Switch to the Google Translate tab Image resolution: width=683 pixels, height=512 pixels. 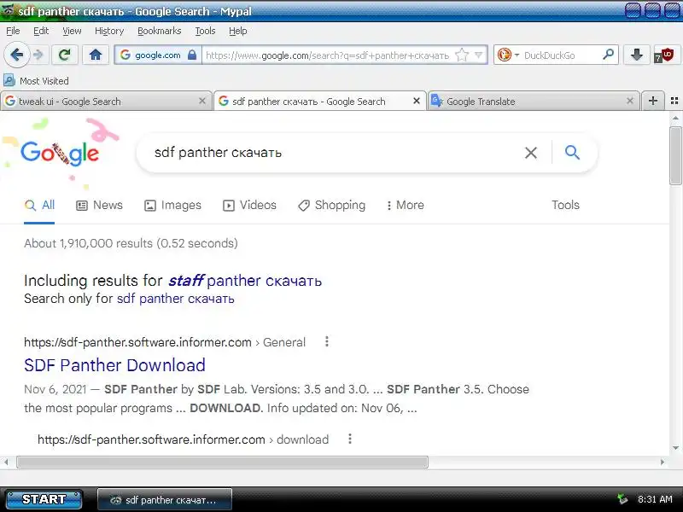[x=533, y=101]
